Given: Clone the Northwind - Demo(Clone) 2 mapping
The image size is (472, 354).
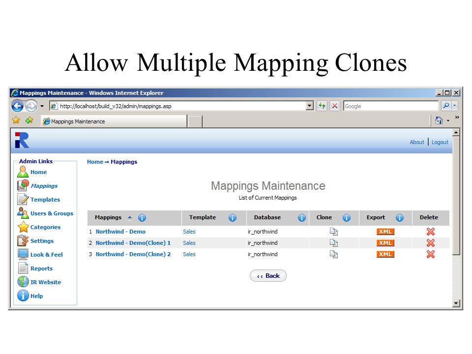Looking at the screenshot, I should tap(333, 254).
